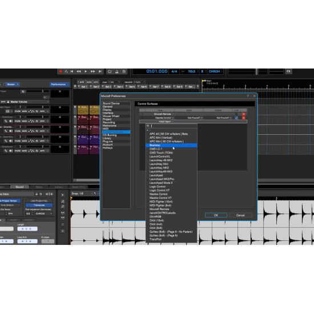Confirm preferences with OK button
This screenshot has width=314, height=314.
[x=216, y=215]
